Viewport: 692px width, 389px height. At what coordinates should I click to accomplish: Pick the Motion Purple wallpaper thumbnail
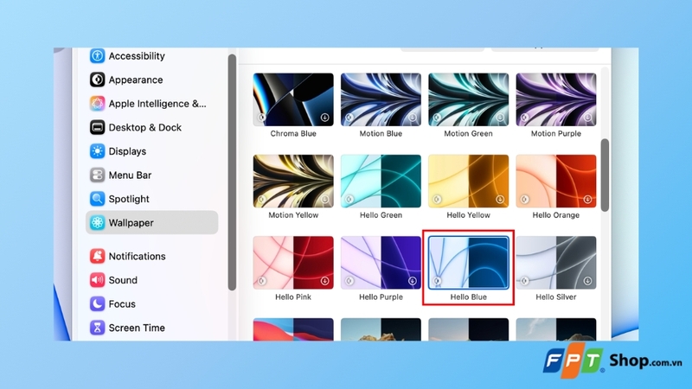(x=556, y=99)
